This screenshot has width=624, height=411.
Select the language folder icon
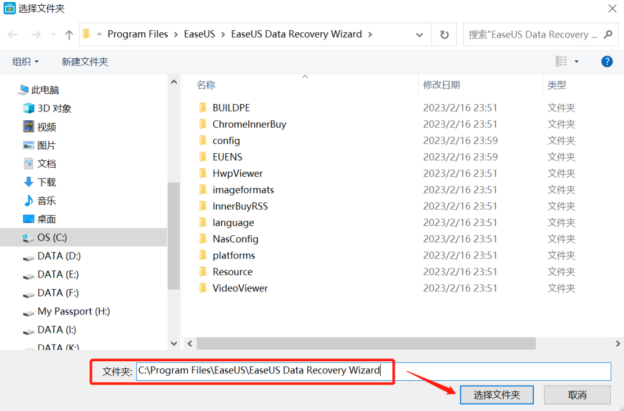(x=203, y=222)
